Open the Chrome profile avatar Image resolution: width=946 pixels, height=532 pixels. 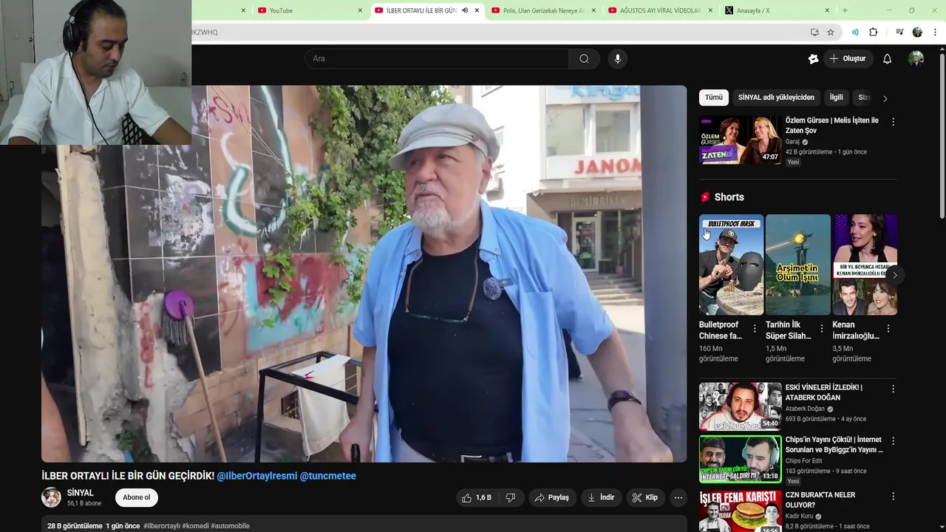click(917, 32)
